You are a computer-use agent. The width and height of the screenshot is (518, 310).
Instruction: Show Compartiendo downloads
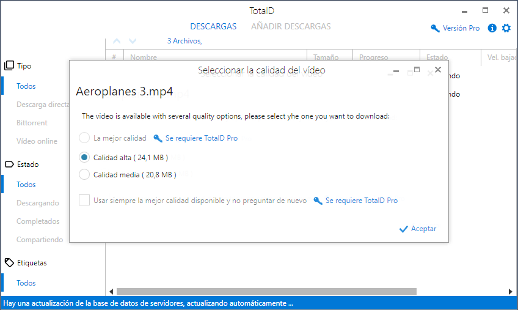click(40, 240)
